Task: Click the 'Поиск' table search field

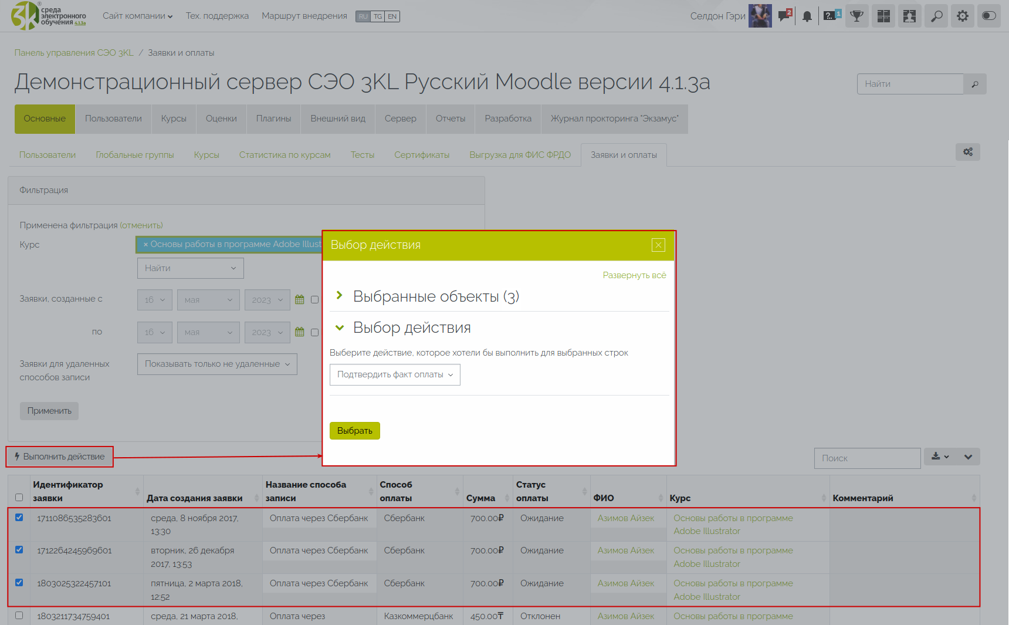Action: point(867,458)
